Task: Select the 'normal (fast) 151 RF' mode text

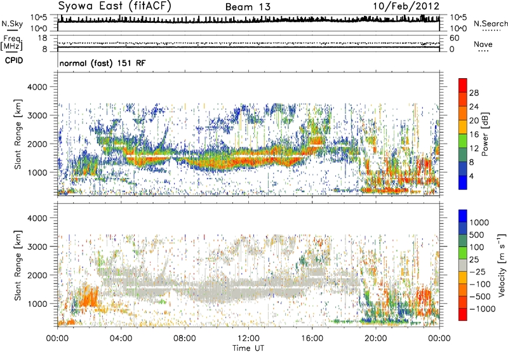Action: (x=102, y=63)
